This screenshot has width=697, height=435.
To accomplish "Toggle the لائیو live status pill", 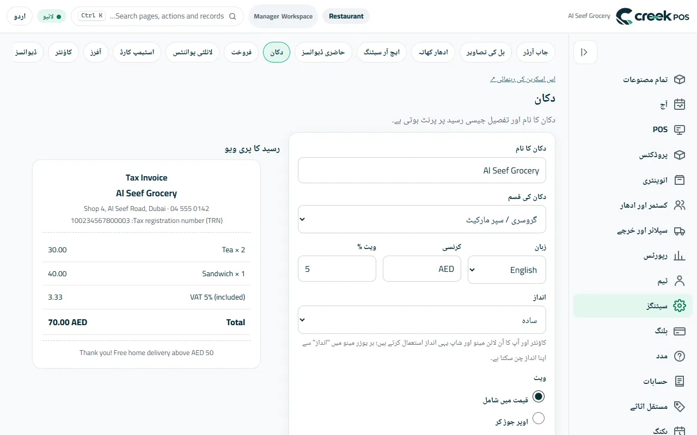I will [x=52, y=16].
